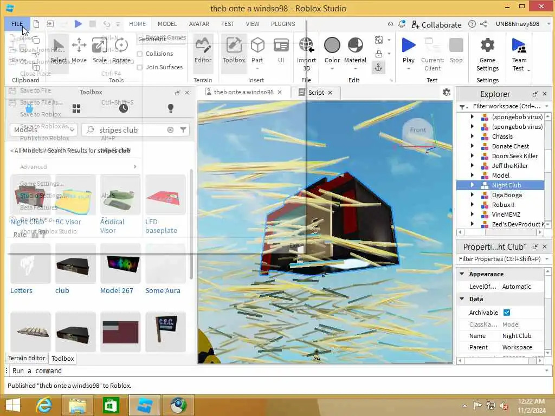Select the Model 267 thumbnail in Toolbox
The image size is (555, 416).
click(x=120, y=264)
